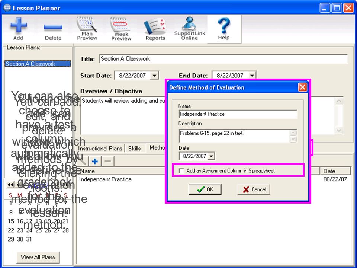Enable Add as Assignment Column in Spreadsheet

[x=181, y=171]
